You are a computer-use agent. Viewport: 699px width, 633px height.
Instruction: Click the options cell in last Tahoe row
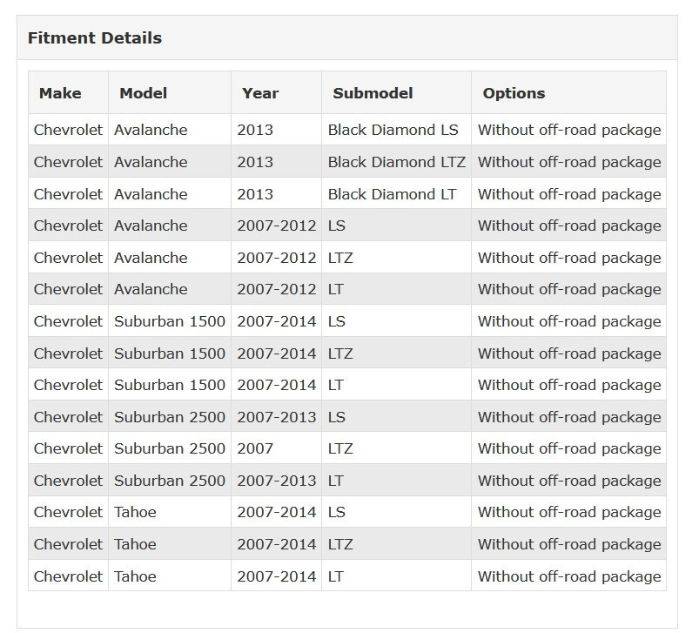[568, 576]
